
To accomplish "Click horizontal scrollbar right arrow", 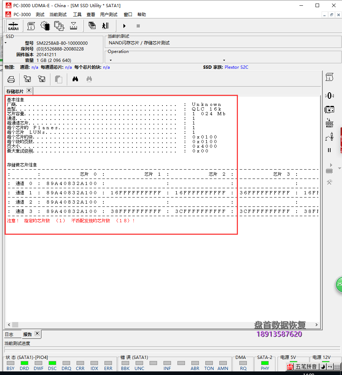I will tap(316, 325).
